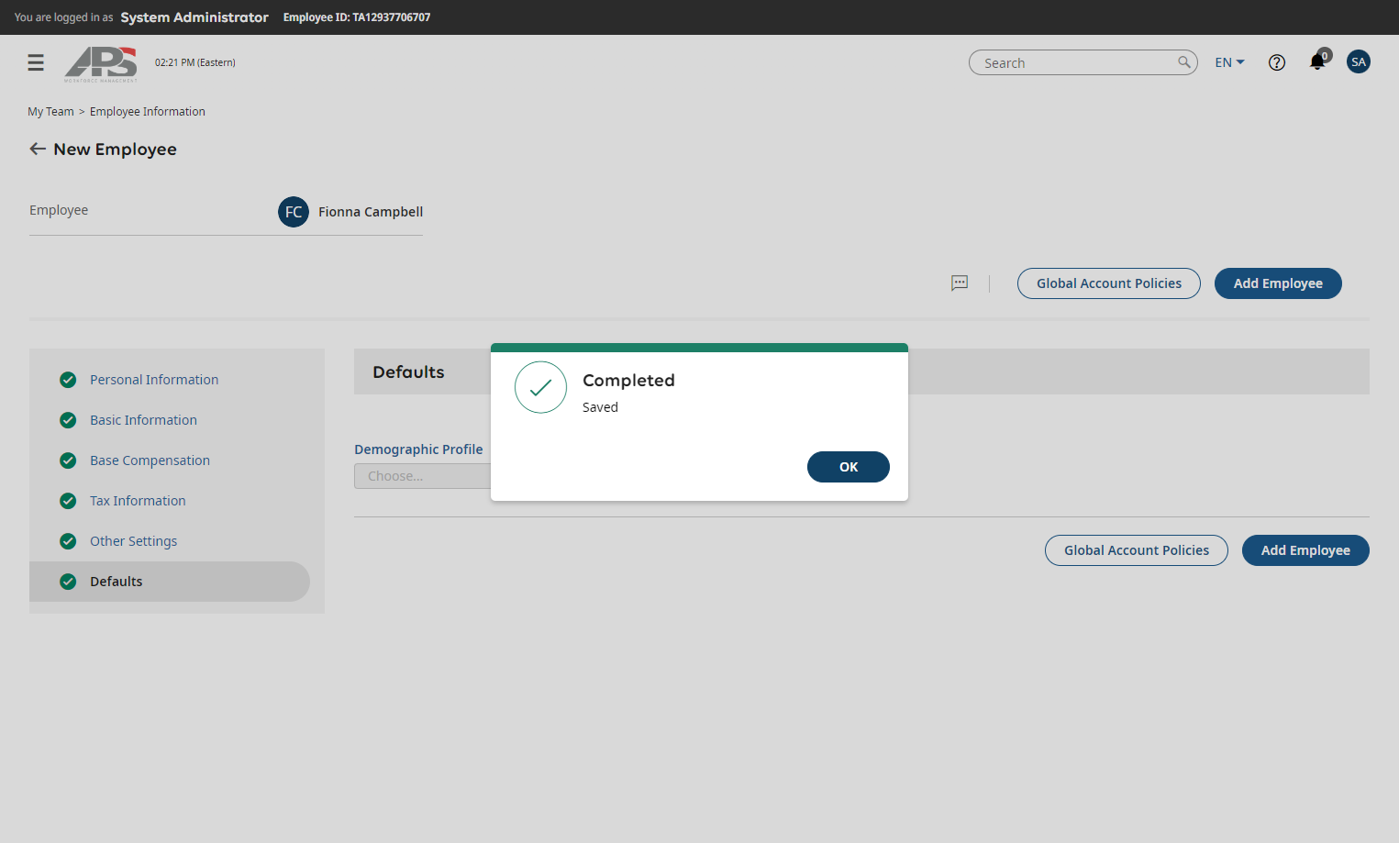This screenshot has height=843, width=1399.
Task: Select the Other Settings step
Action: [x=133, y=541]
